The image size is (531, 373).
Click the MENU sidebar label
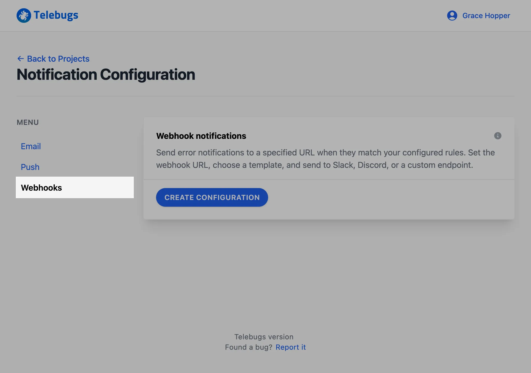(28, 122)
